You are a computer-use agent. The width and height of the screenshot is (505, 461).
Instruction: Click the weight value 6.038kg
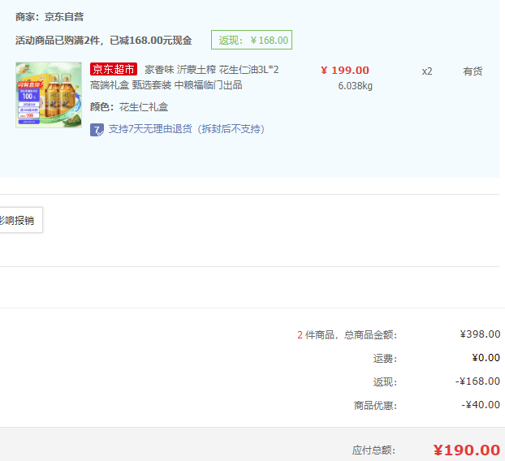coord(356,86)
